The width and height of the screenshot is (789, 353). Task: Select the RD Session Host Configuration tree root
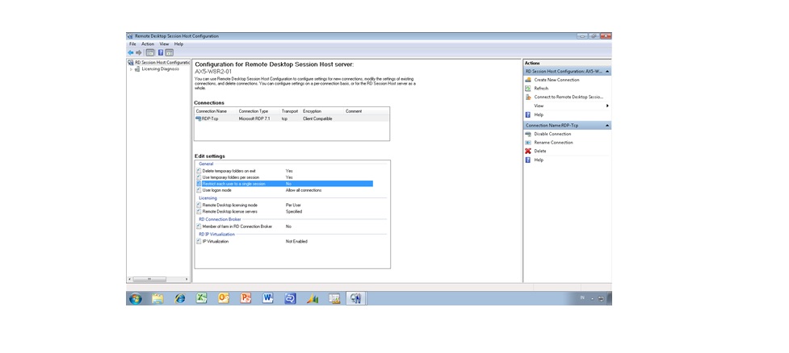pyautogui.click(x=159, y=63)
